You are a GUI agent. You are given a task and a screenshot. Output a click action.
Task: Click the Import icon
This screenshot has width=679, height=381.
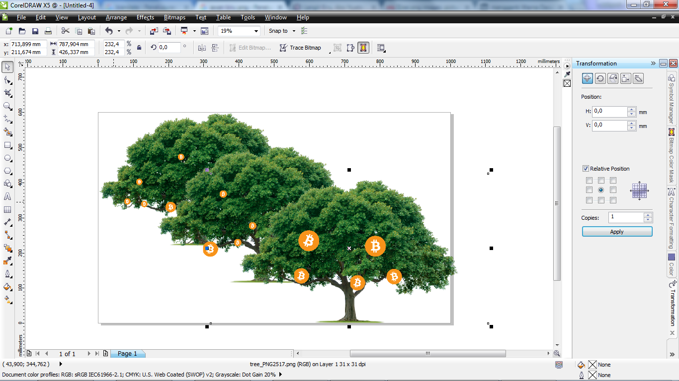pyautogui.click(x=154, y=31)
